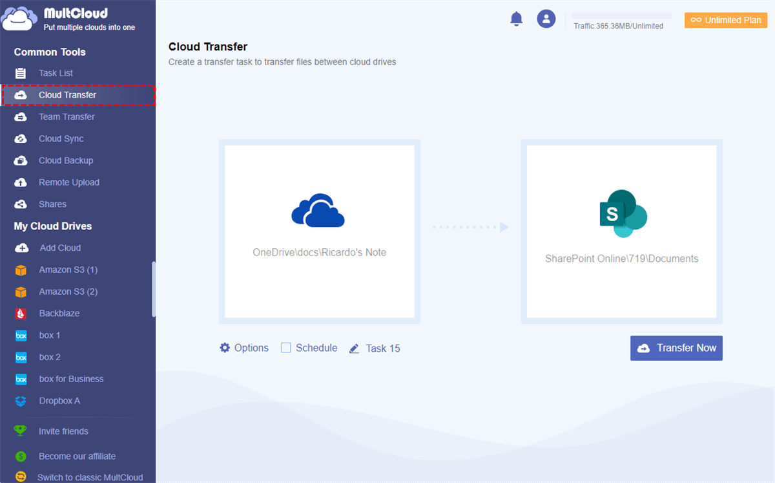Select OneDrive source folder box

point(320,231)
